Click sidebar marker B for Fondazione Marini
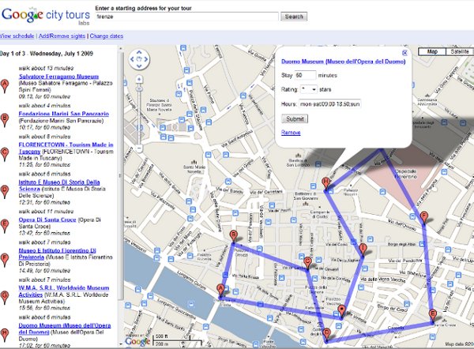 pyautogui.click(x=5, y=120)
